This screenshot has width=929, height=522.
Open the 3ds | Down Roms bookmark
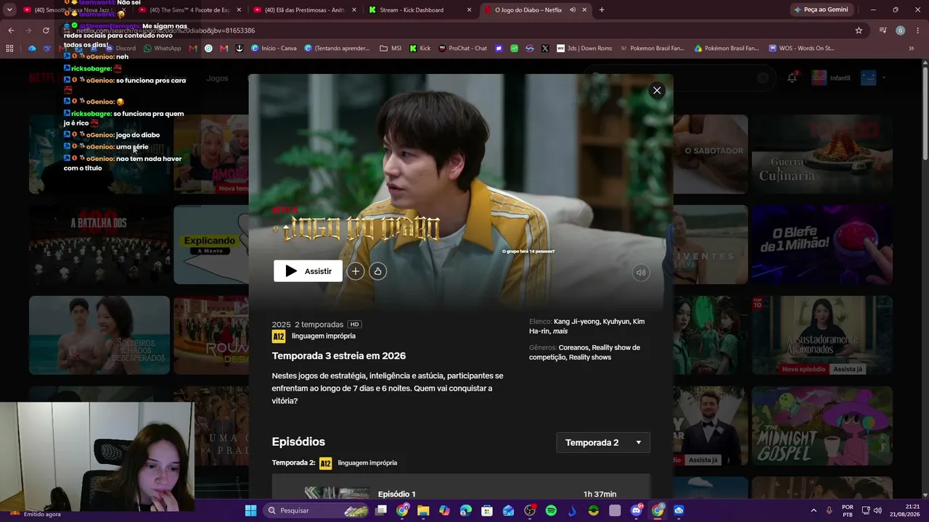(x=584, y=49)
